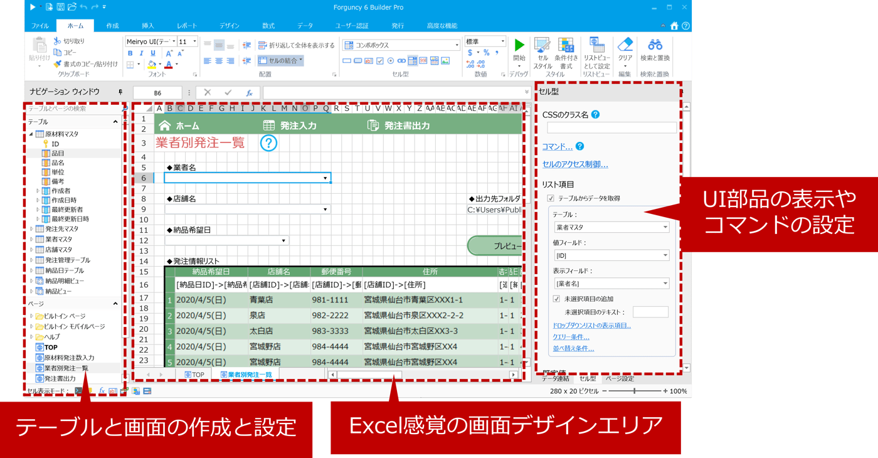Toggle 未選択項目の追加 checkbox
The image size is (878, 458).
click(x=556, y=299)
